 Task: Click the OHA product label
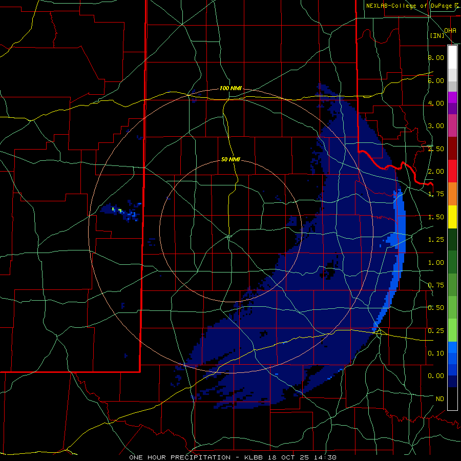pyautogui.click(x=450, y=30)
